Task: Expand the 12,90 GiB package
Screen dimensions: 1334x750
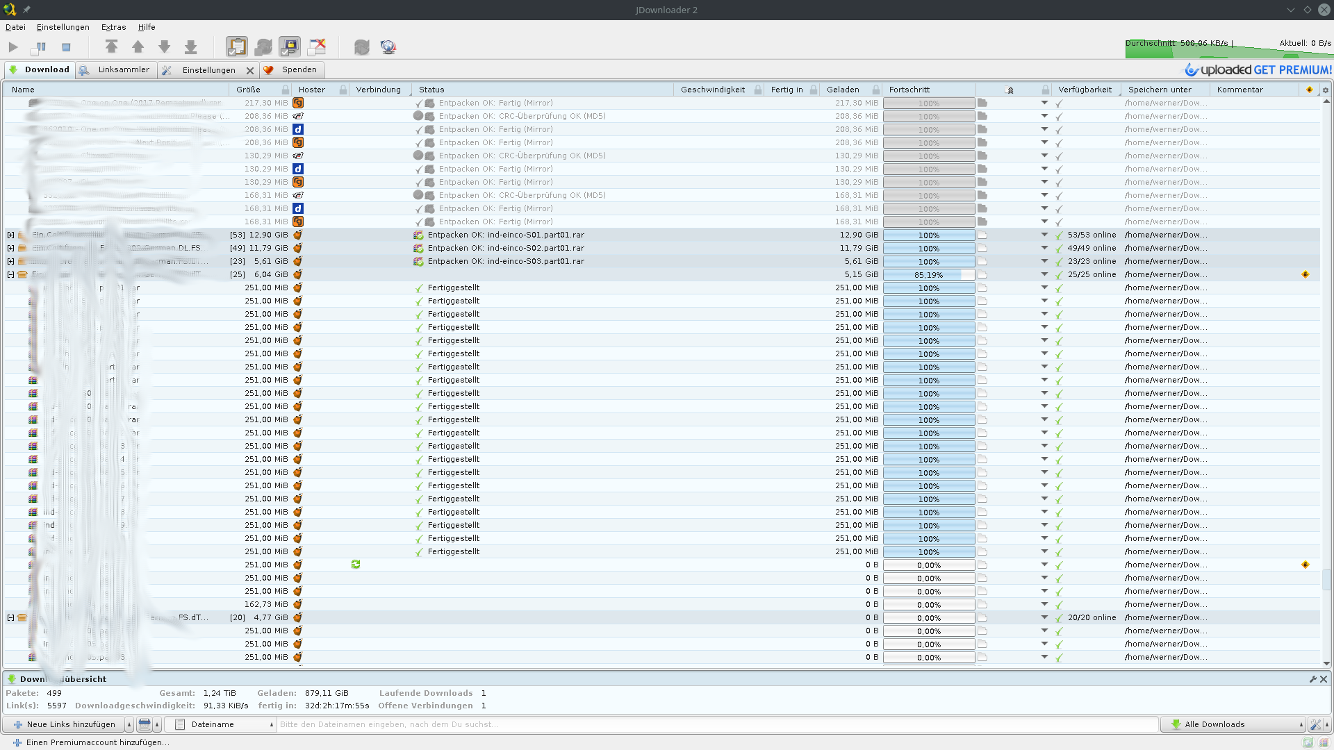Action: [x=10, y=235]
